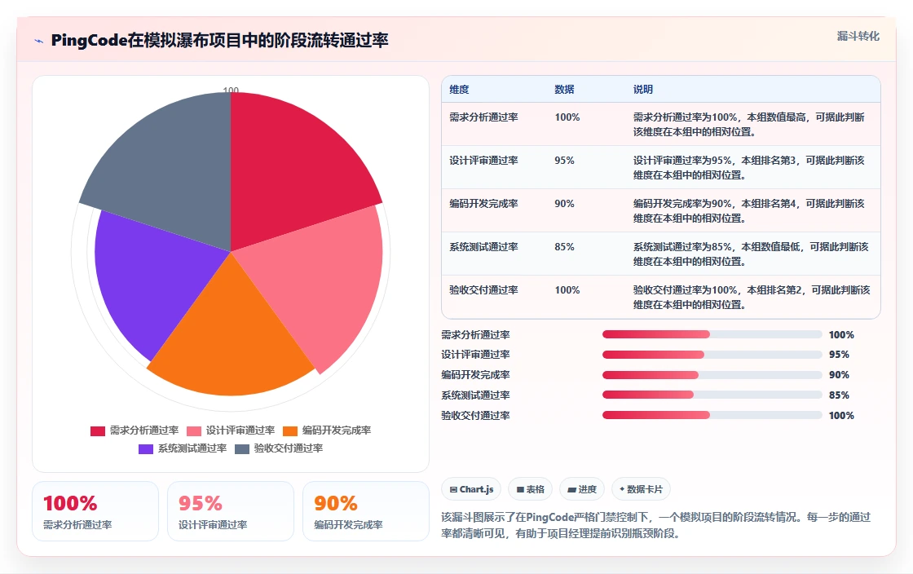The height and width of the screenshot is (574, 913).
Task: Click the 漏斗转化 tag in the header
Action: 858,36
